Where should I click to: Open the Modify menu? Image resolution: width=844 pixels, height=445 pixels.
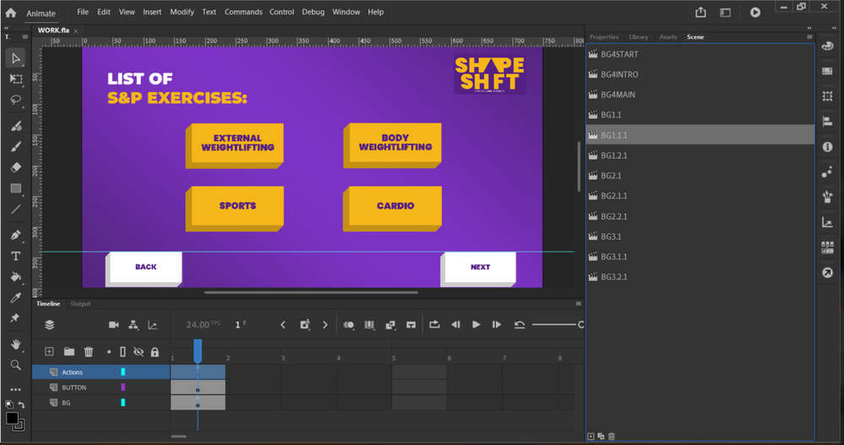coord(182,12)
